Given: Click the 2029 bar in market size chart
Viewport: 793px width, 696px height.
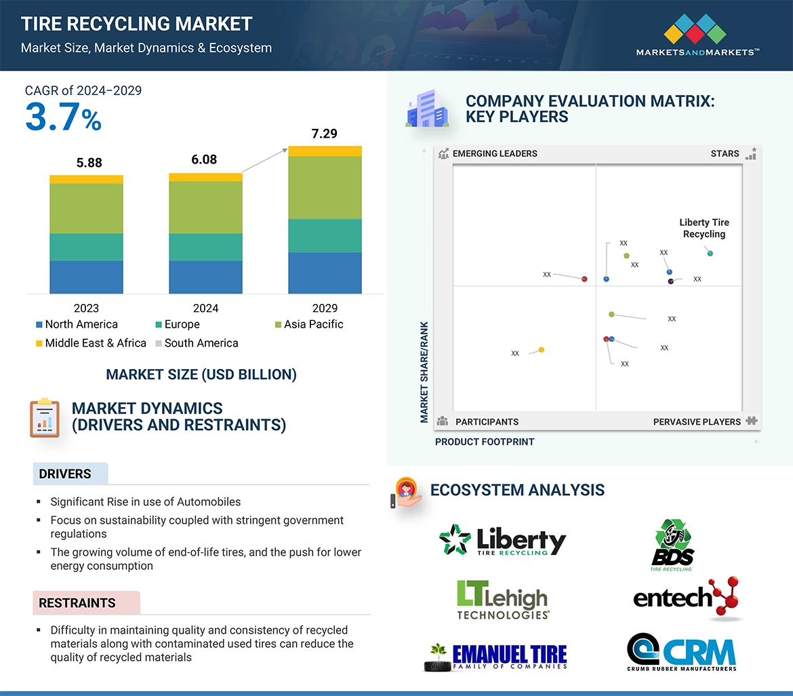Looking at the screenshot, I should 325,220.
